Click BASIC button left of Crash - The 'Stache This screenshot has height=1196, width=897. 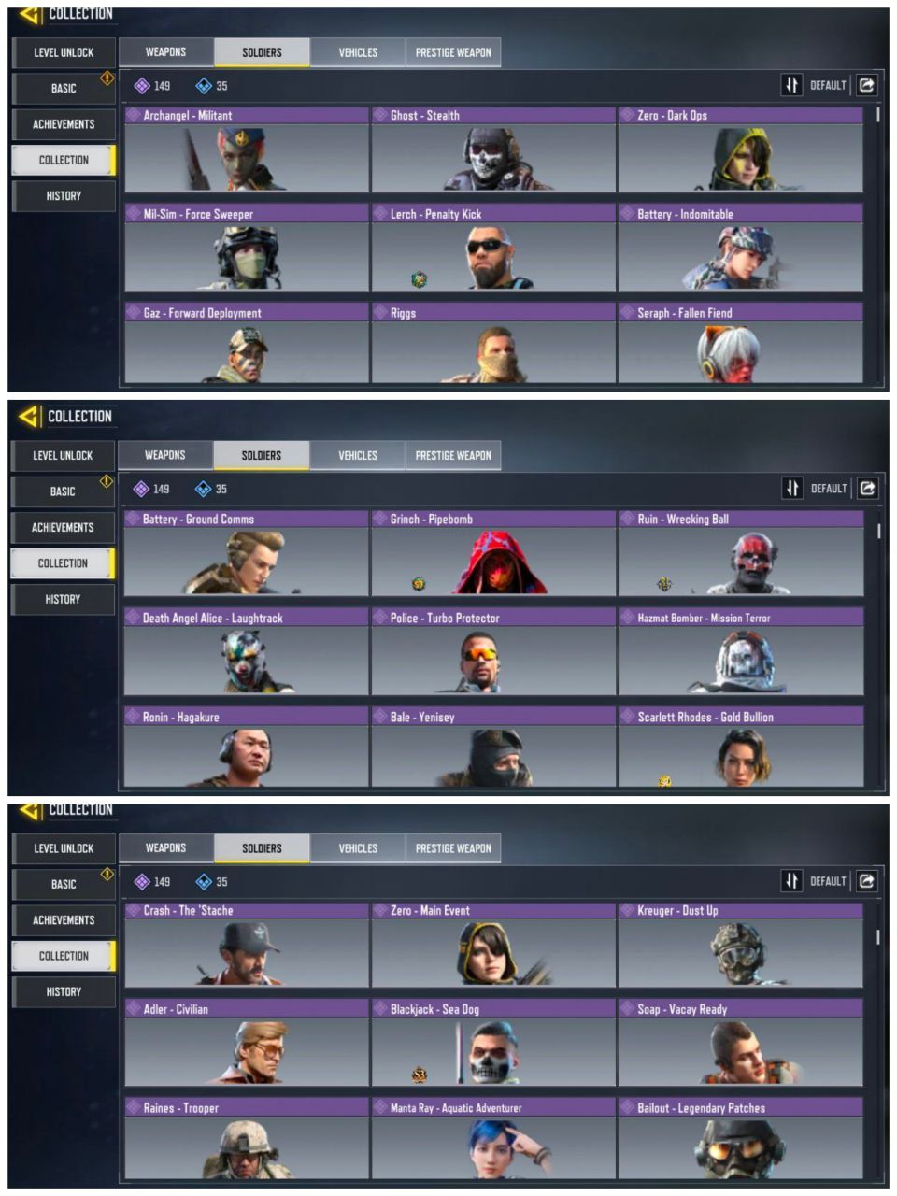click(64, 884)
